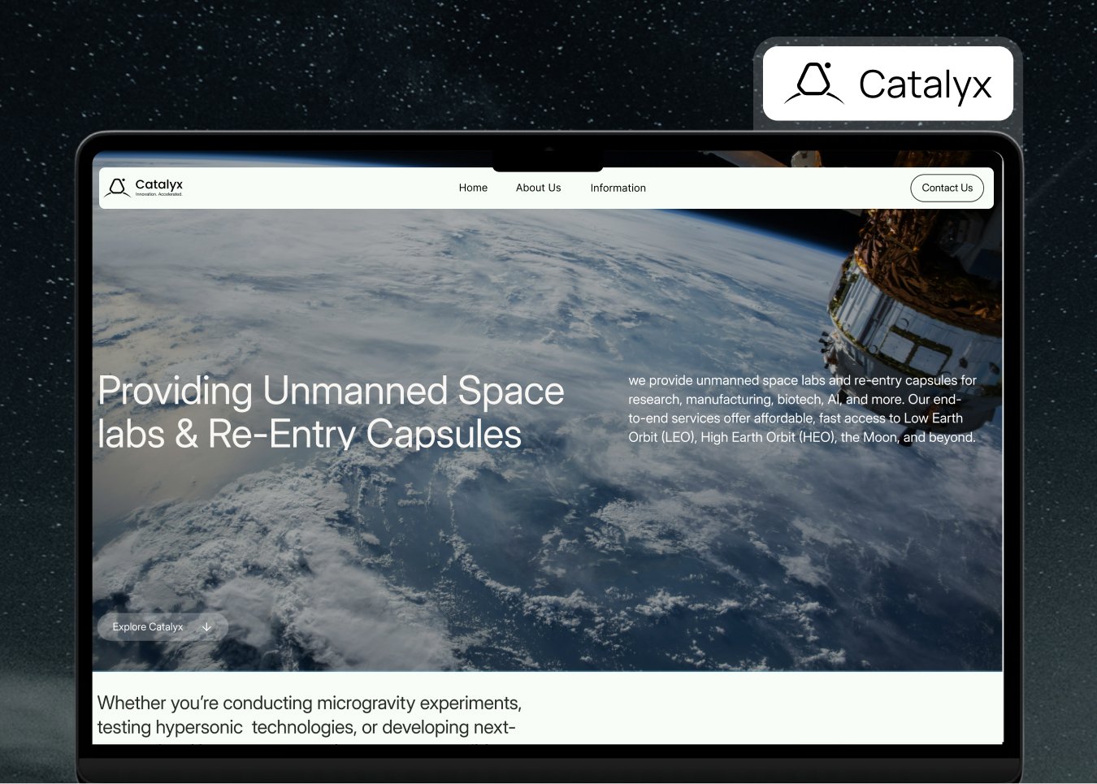The height and width of the screenshot is (784, 1097).
Task: Click the hero description paragraph about LEO
Action: 802,409
